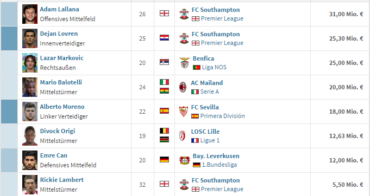The image size is (370, 196).
Task: Click the AC Mailand club crest
Action: pyautogui.click(x=183, y=87)
